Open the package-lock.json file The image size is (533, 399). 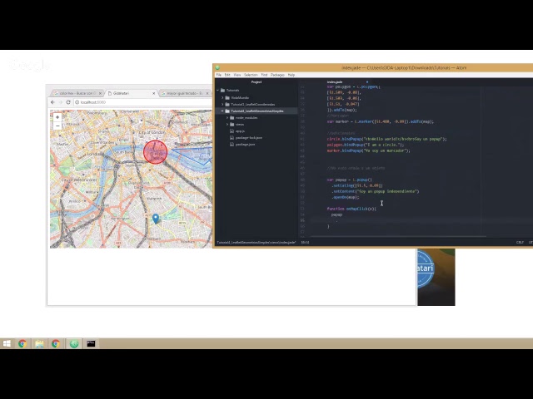pyautogui.click(x=248, y=138)
